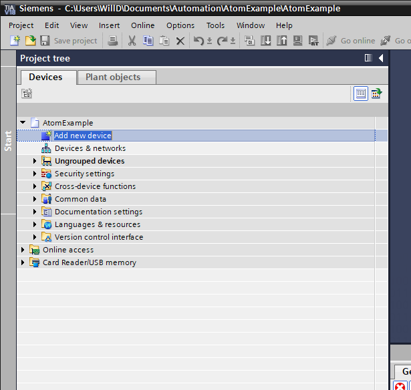Click the Save project button

coord(69,41)
